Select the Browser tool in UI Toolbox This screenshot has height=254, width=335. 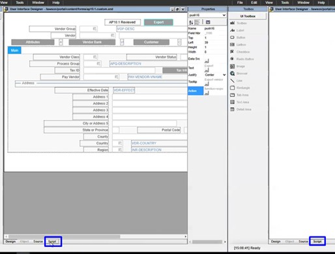(239, 74)
